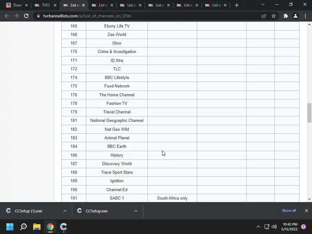This screenshot has height=234, width=312.
Task: Select the 'Ignition' channel cell
Action: tap(117, 181)
